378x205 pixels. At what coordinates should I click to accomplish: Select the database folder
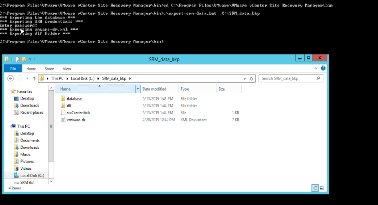coord(74,99)
